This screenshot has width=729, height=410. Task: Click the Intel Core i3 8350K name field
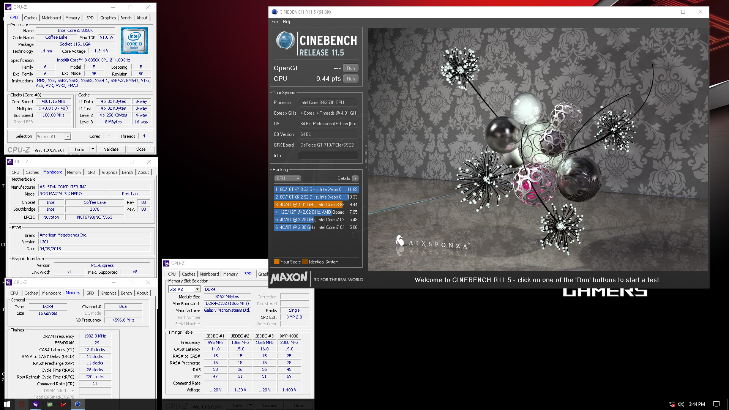click(x=75, y=30)
